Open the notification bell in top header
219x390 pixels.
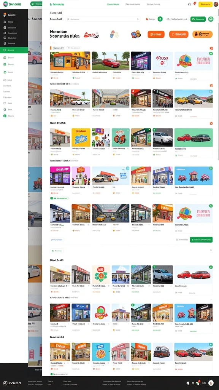(189, 4)
